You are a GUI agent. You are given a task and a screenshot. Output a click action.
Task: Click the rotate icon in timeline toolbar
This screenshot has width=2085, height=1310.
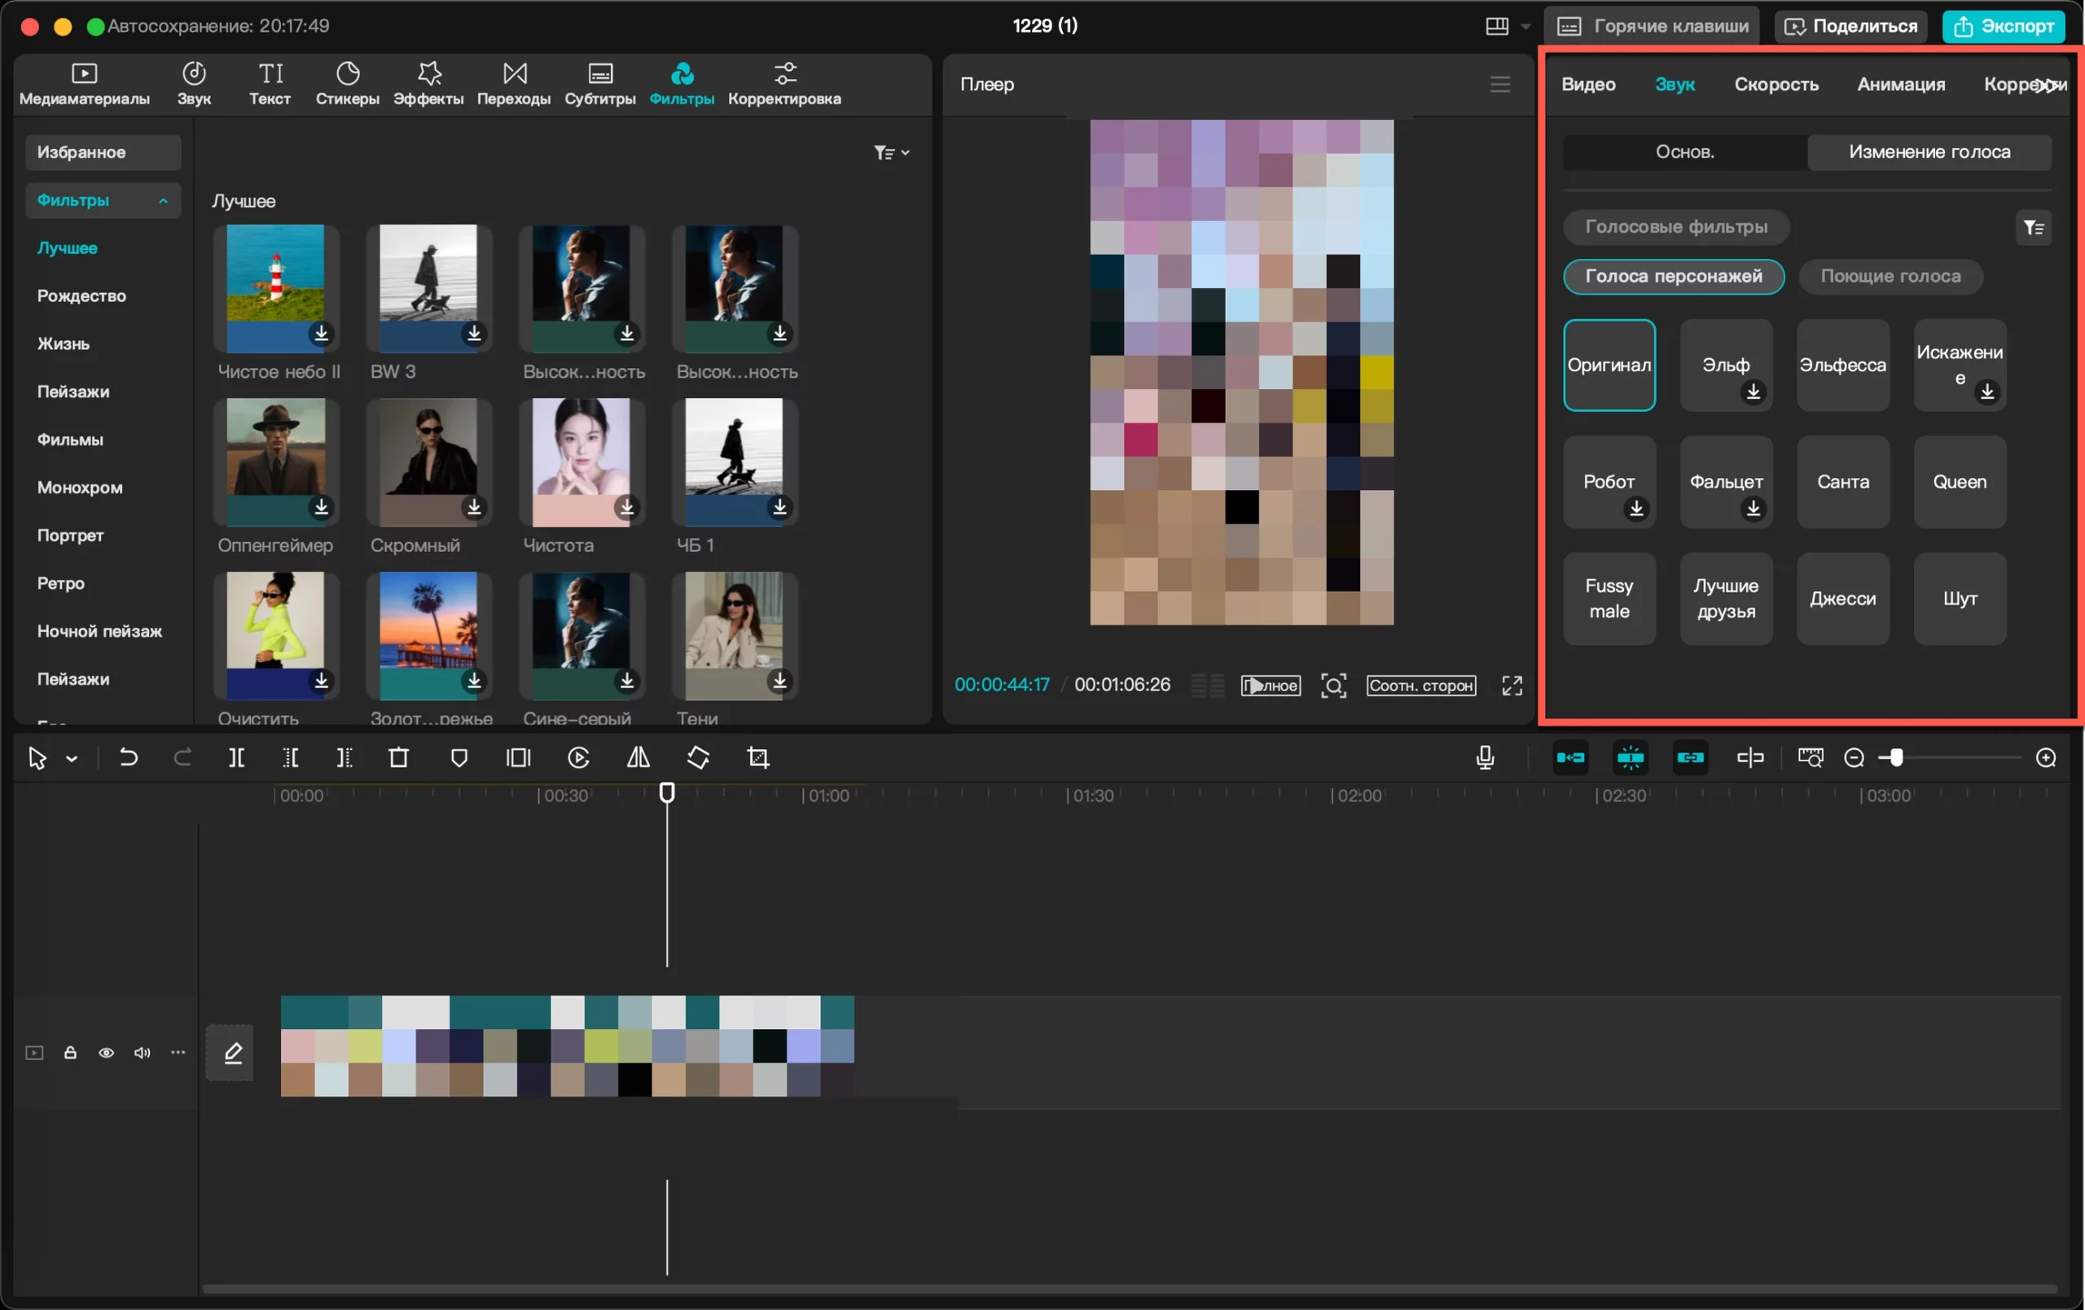(x=698, y=758)
